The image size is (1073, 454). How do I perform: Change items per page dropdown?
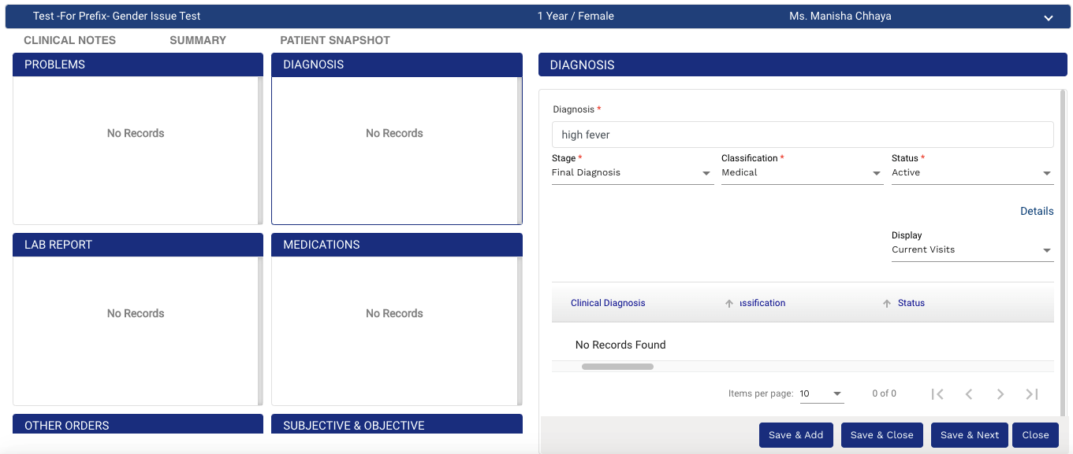coord(822,394)
